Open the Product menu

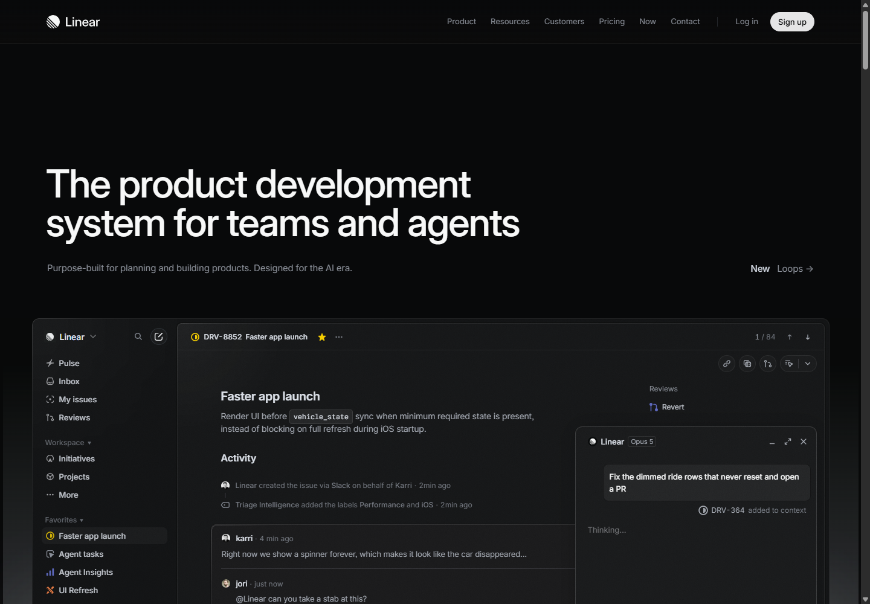point(462,22)
